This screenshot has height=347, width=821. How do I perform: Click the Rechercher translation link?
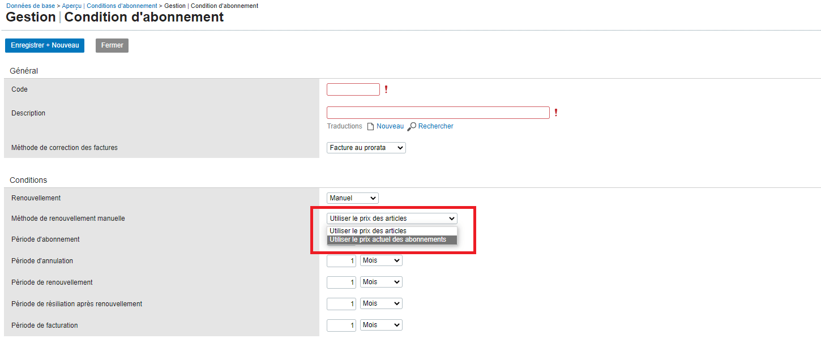point(436,126)
